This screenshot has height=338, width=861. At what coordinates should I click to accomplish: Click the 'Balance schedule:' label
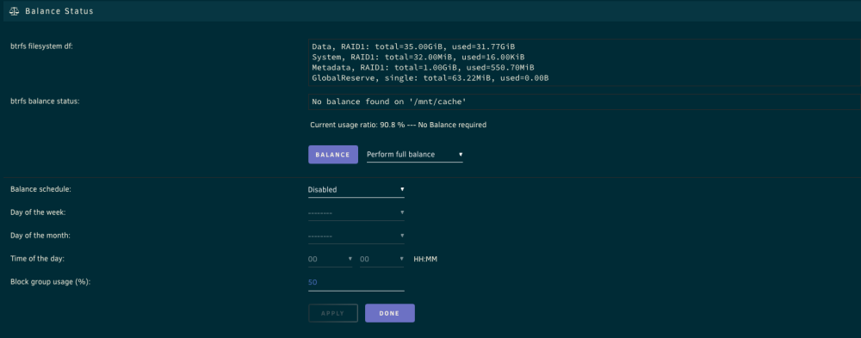(41, 189)
